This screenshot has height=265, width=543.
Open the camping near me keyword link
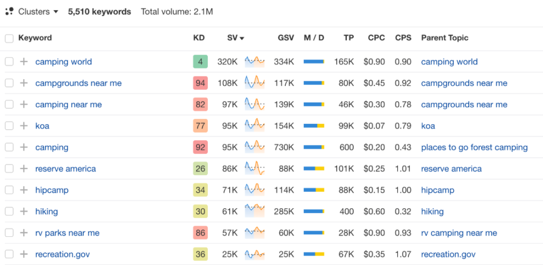(x=68, y=105)
